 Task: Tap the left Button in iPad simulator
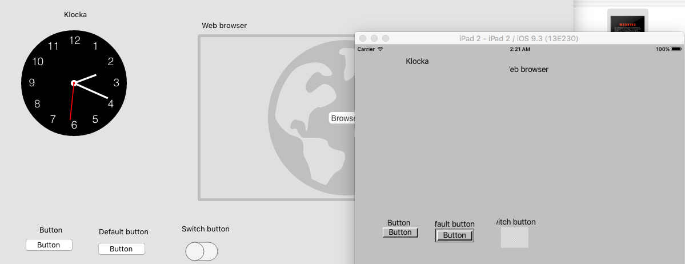[400, 233]
